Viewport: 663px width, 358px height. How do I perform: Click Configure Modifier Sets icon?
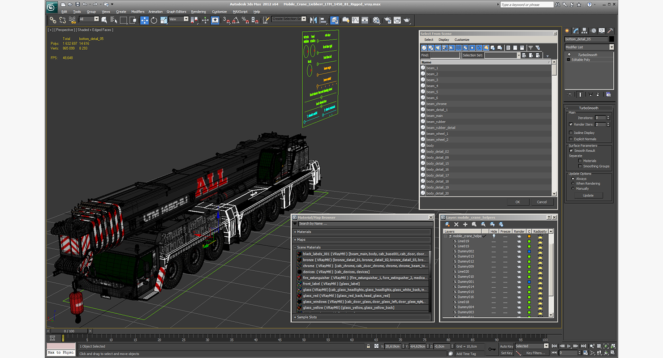coord(608,94)
